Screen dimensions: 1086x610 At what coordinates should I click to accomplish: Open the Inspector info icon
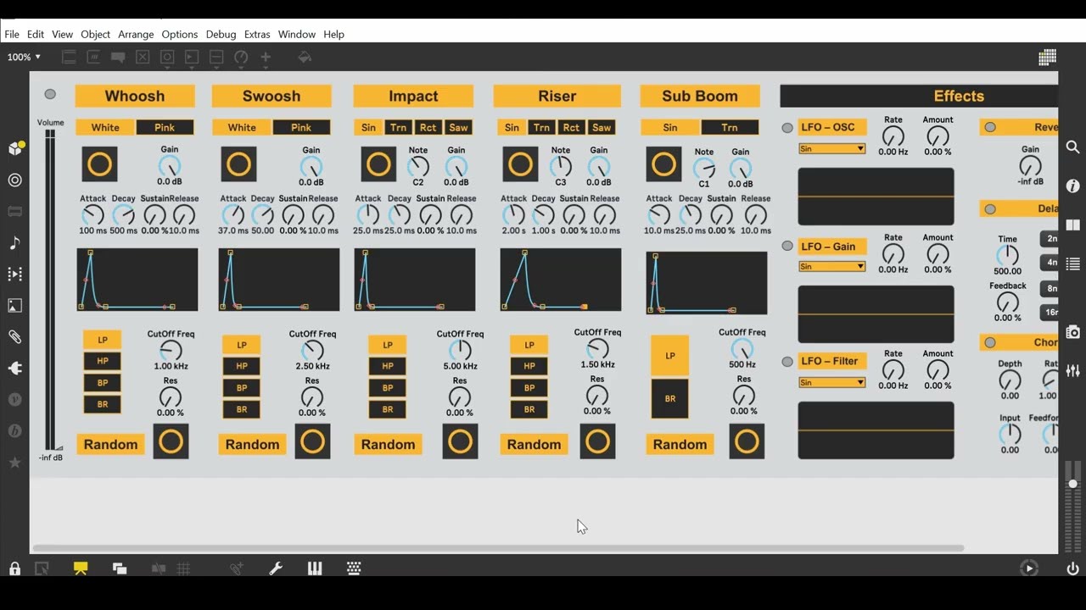click(1072, 186)
